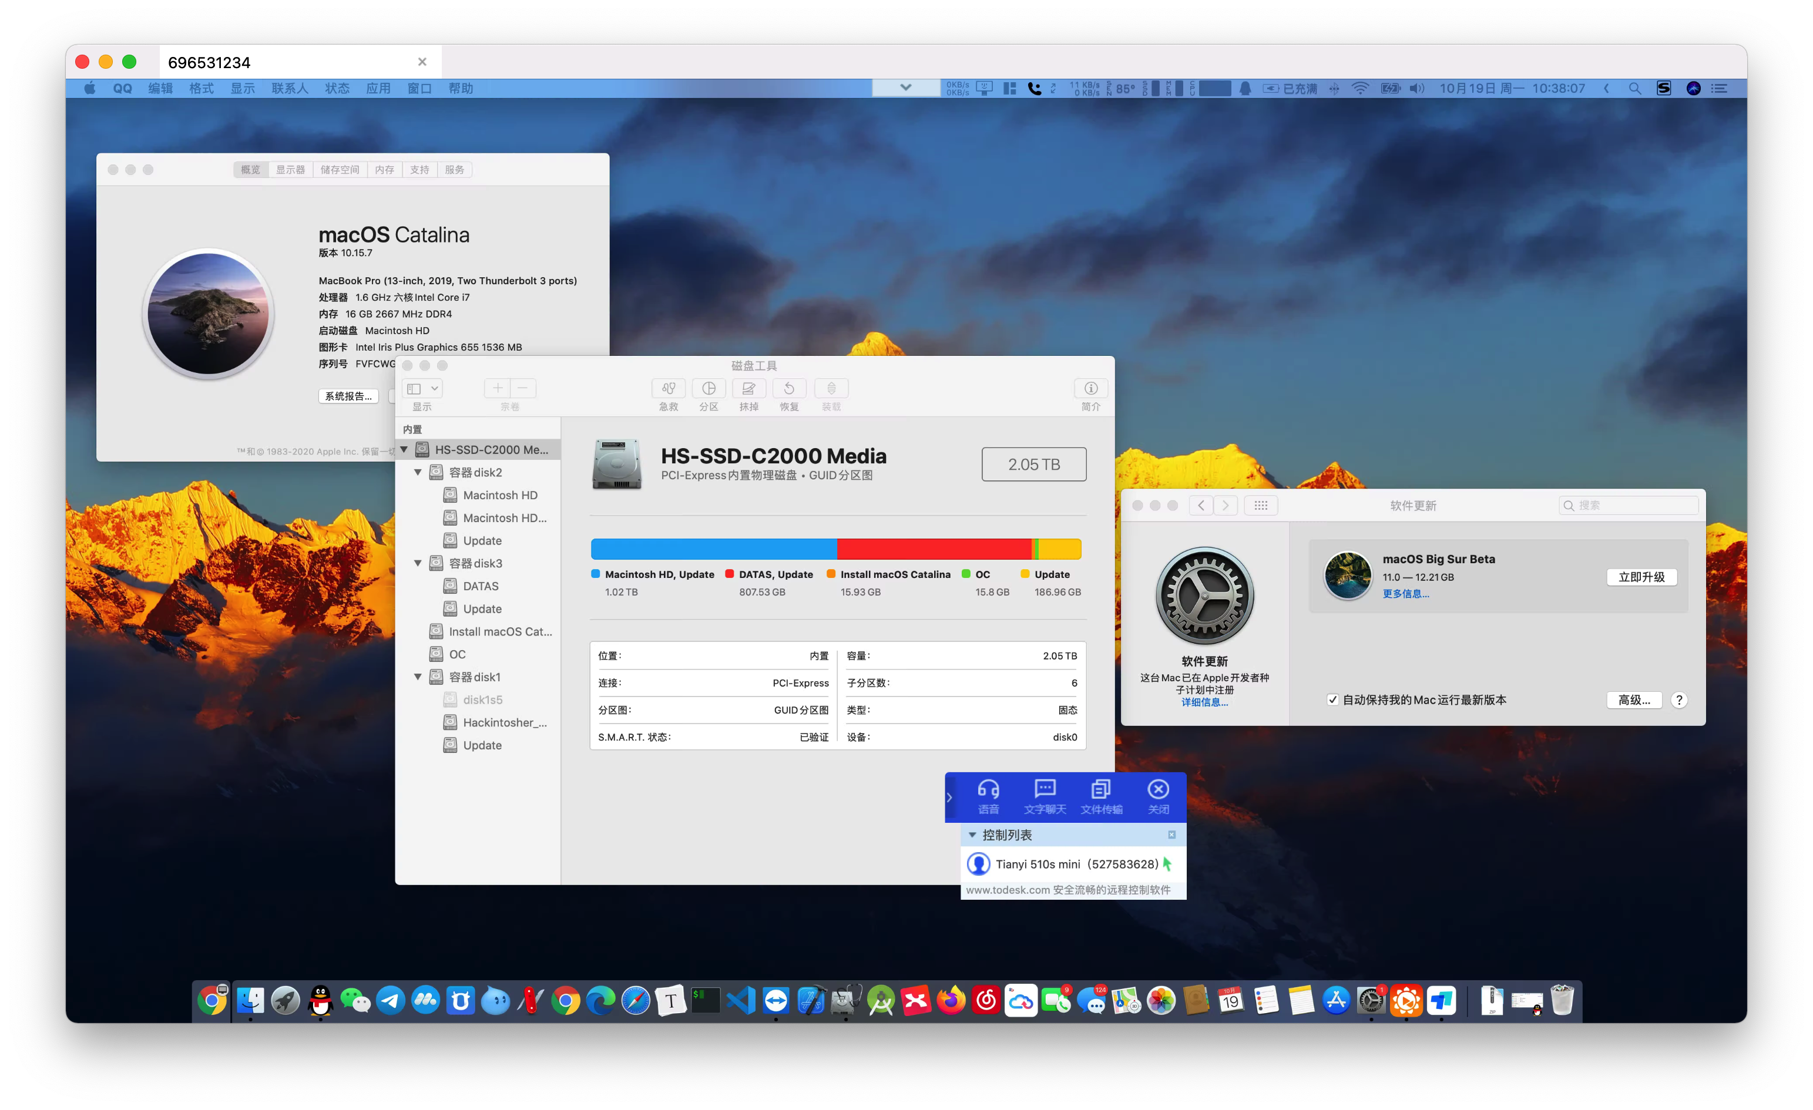Click Mount icon in Disk Utility toolbar
The image size is (1813, 1110).
(831, 388)
